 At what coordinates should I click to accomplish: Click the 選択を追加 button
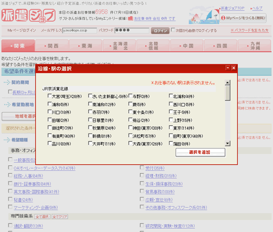201,152
